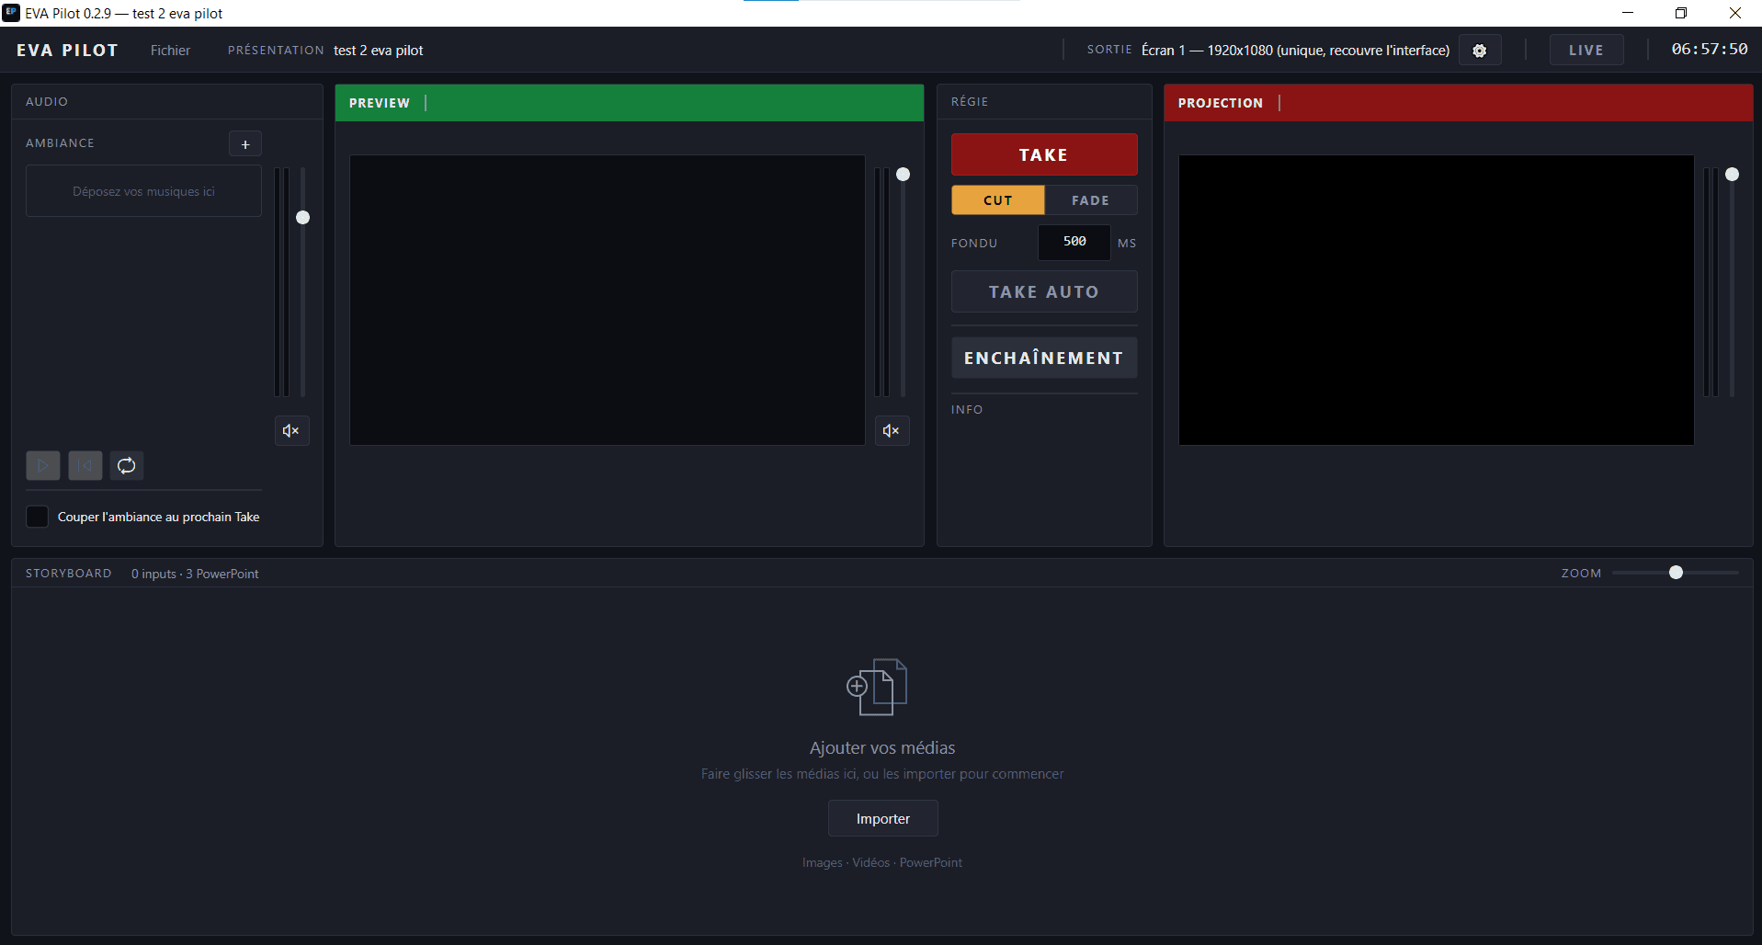Restore down the application window

coord(1681,13)
